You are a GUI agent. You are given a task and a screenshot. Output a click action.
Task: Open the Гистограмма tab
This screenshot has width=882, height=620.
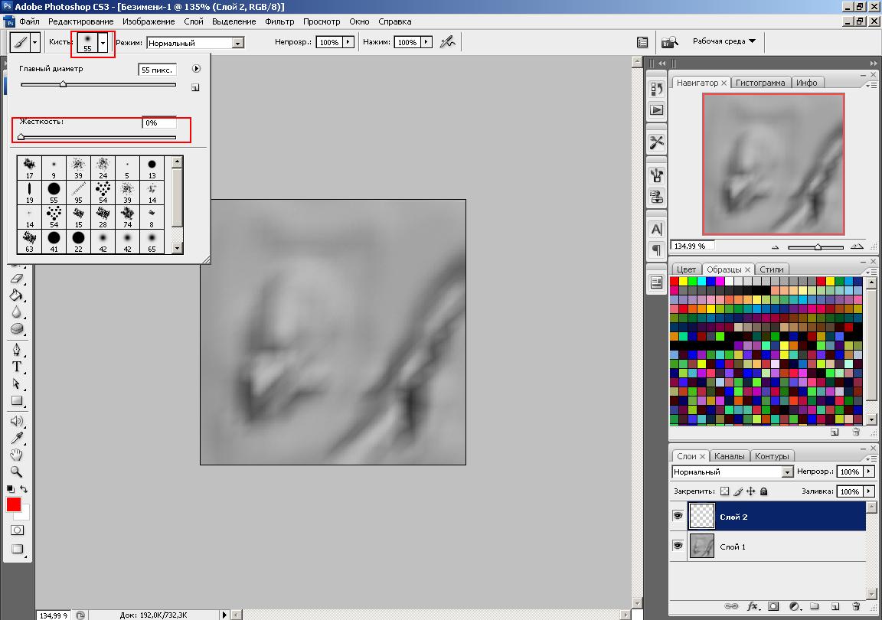762,83
